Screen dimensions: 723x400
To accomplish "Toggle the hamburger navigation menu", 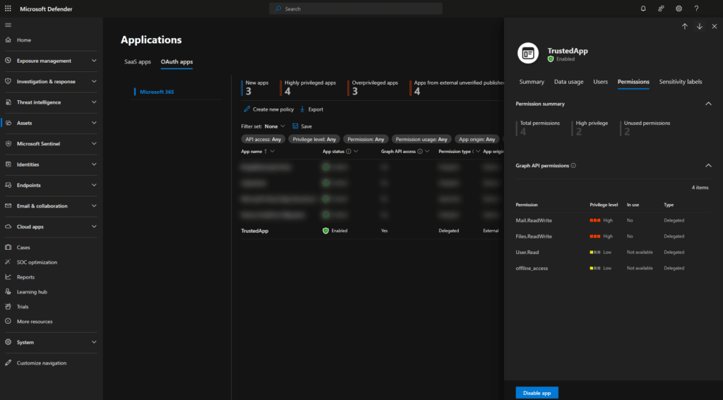I will click(x=8, y=25).
